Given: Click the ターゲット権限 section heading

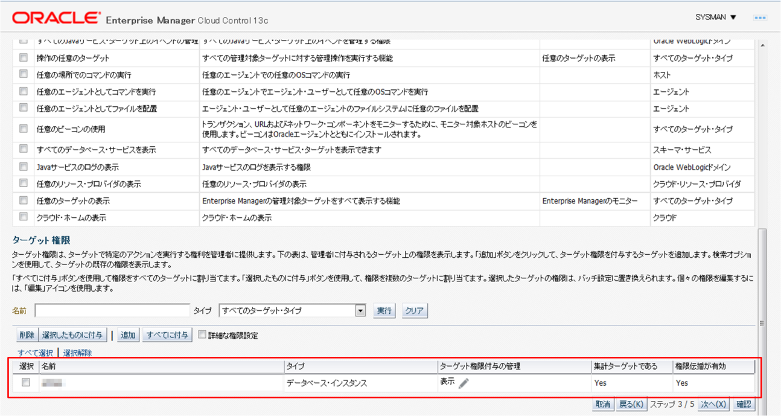Looking at the screenshot, I should [x=41, y=241].
